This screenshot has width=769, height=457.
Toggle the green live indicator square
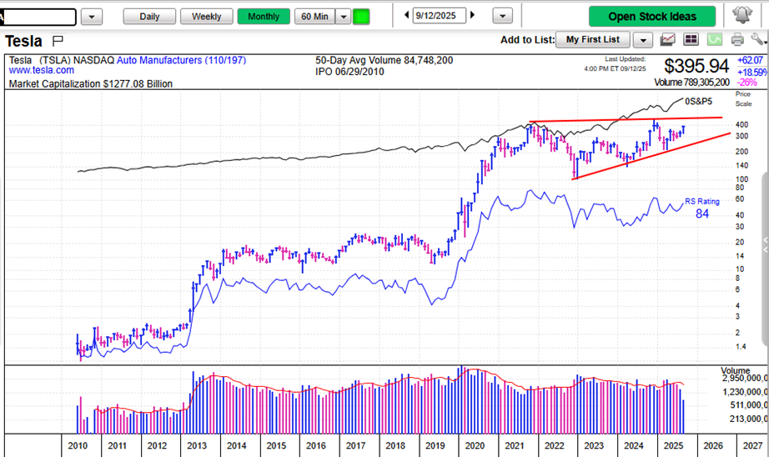[361, 17]
